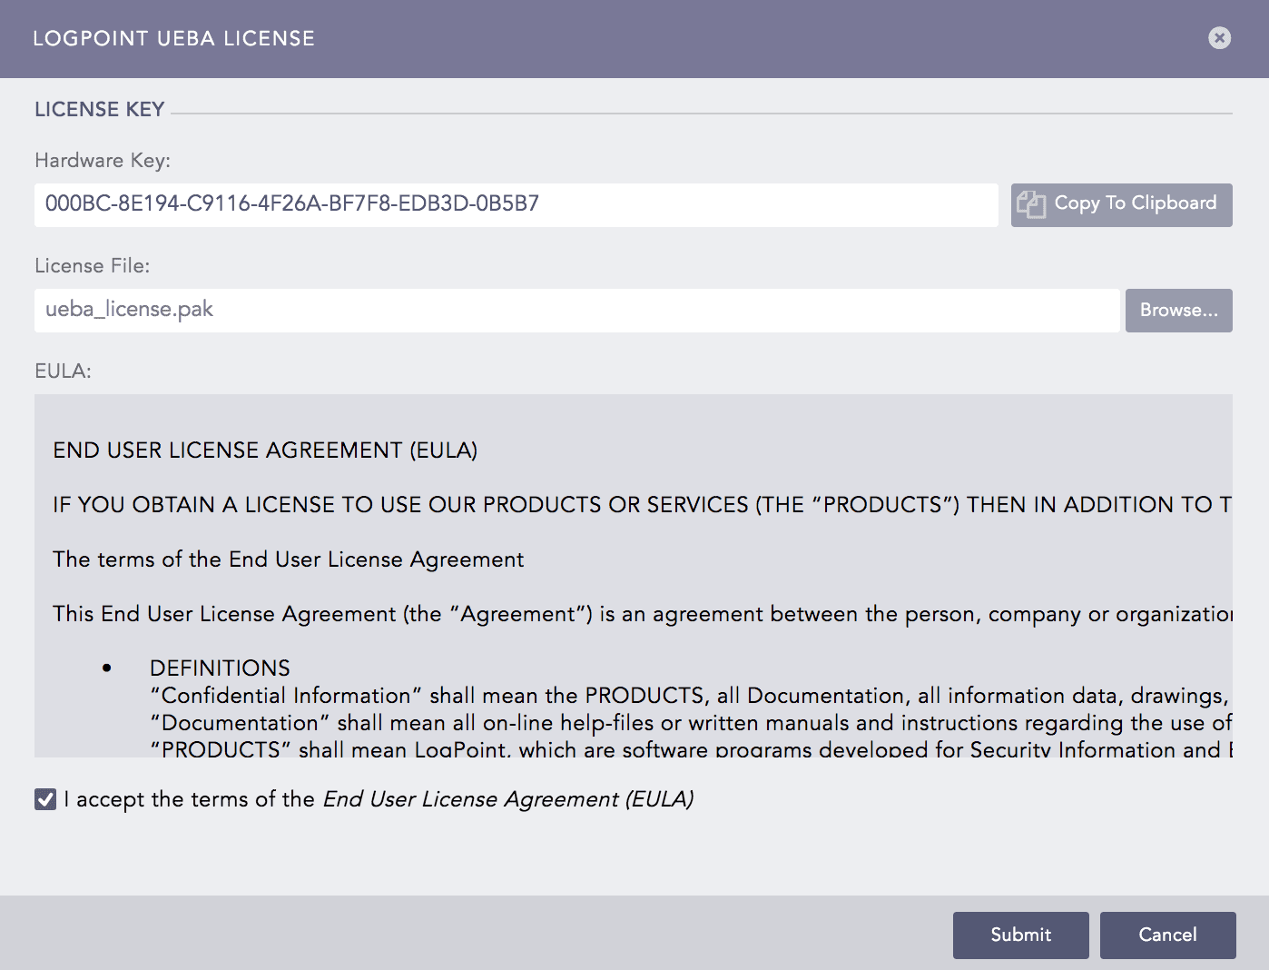
Task: Select the Hardware Key input field
Action: point(516,205)
